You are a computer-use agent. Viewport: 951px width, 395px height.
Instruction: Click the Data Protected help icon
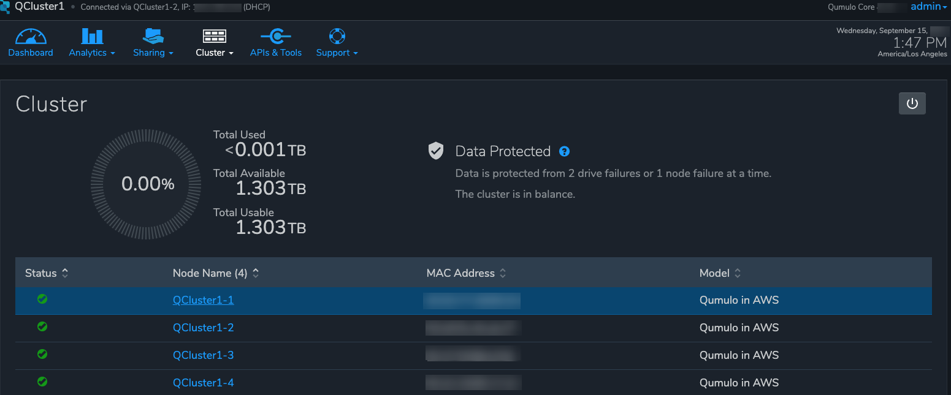(x=564, y=151)
